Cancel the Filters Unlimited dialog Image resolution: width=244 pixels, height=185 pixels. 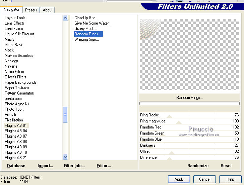(x=205, y=179)
